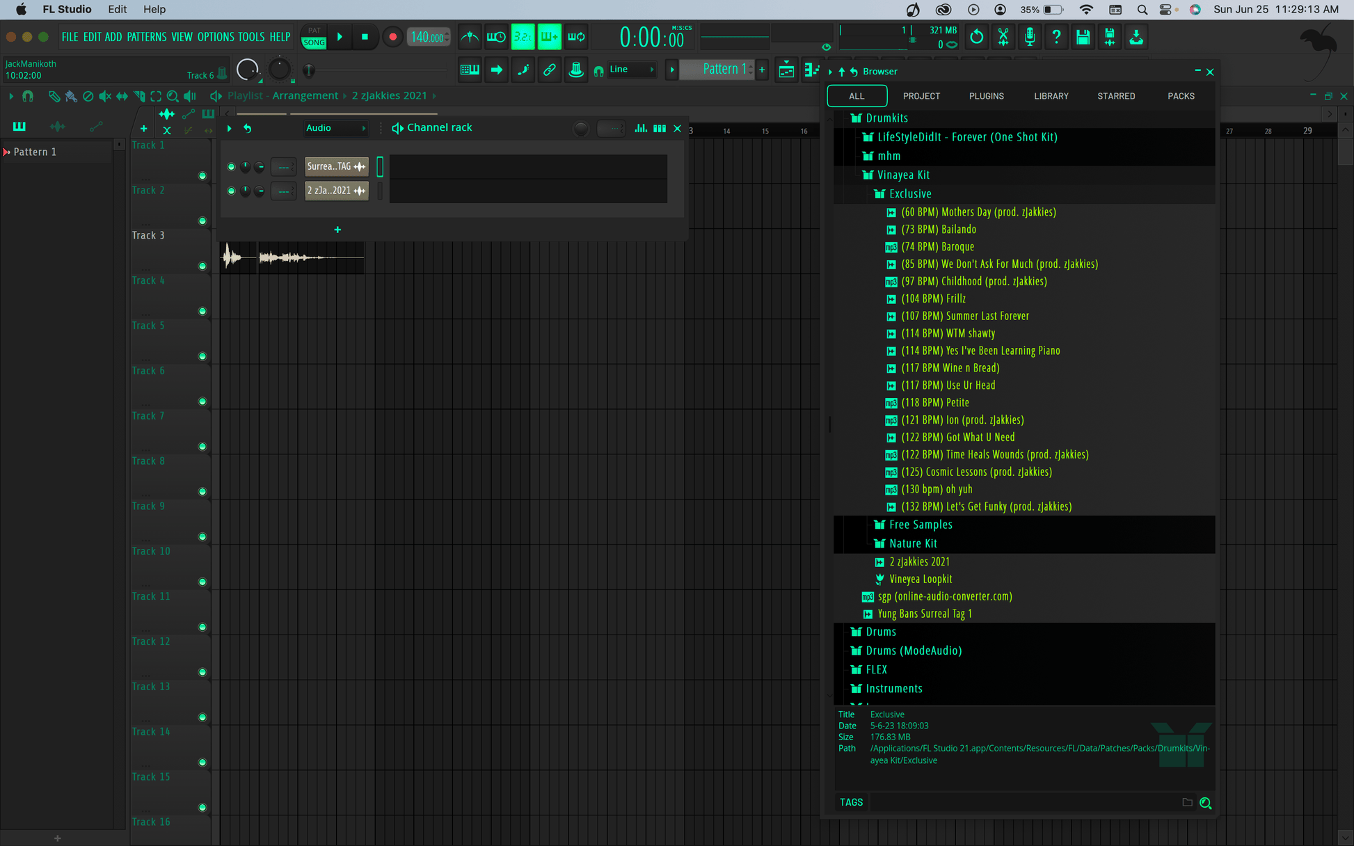Click the stamp tool icon in toolbar
1354x846 pixels.
point(576,70)
